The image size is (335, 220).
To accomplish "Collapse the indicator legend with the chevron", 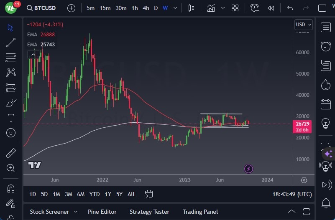I will (33, 54).
